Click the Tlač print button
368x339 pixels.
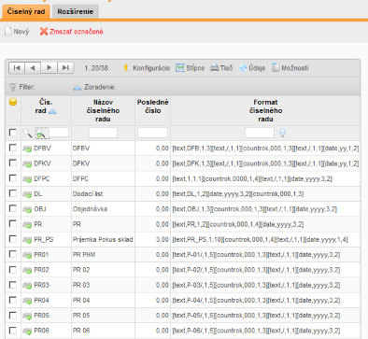[221, 68]
